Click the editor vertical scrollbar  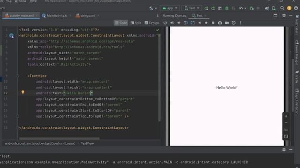[159, 77]
